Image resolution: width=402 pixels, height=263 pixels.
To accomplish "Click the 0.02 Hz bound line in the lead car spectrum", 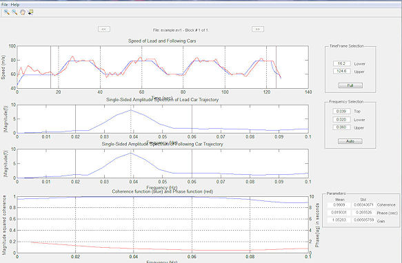I will pyautogui.click(x=75, y=119).
